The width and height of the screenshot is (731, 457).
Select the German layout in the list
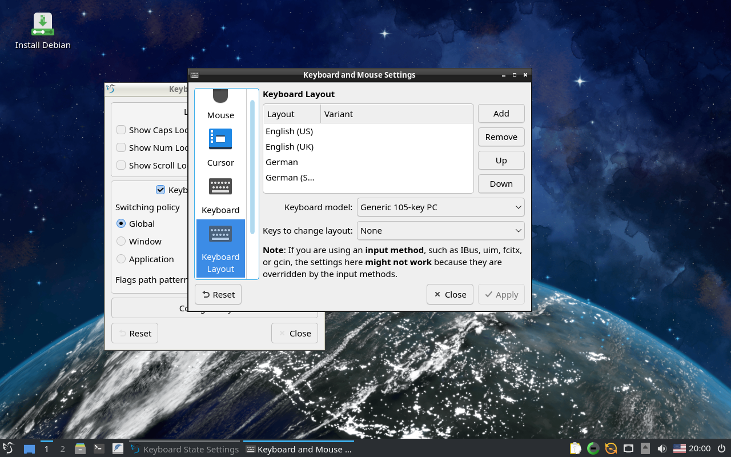[x=282, y=162]
